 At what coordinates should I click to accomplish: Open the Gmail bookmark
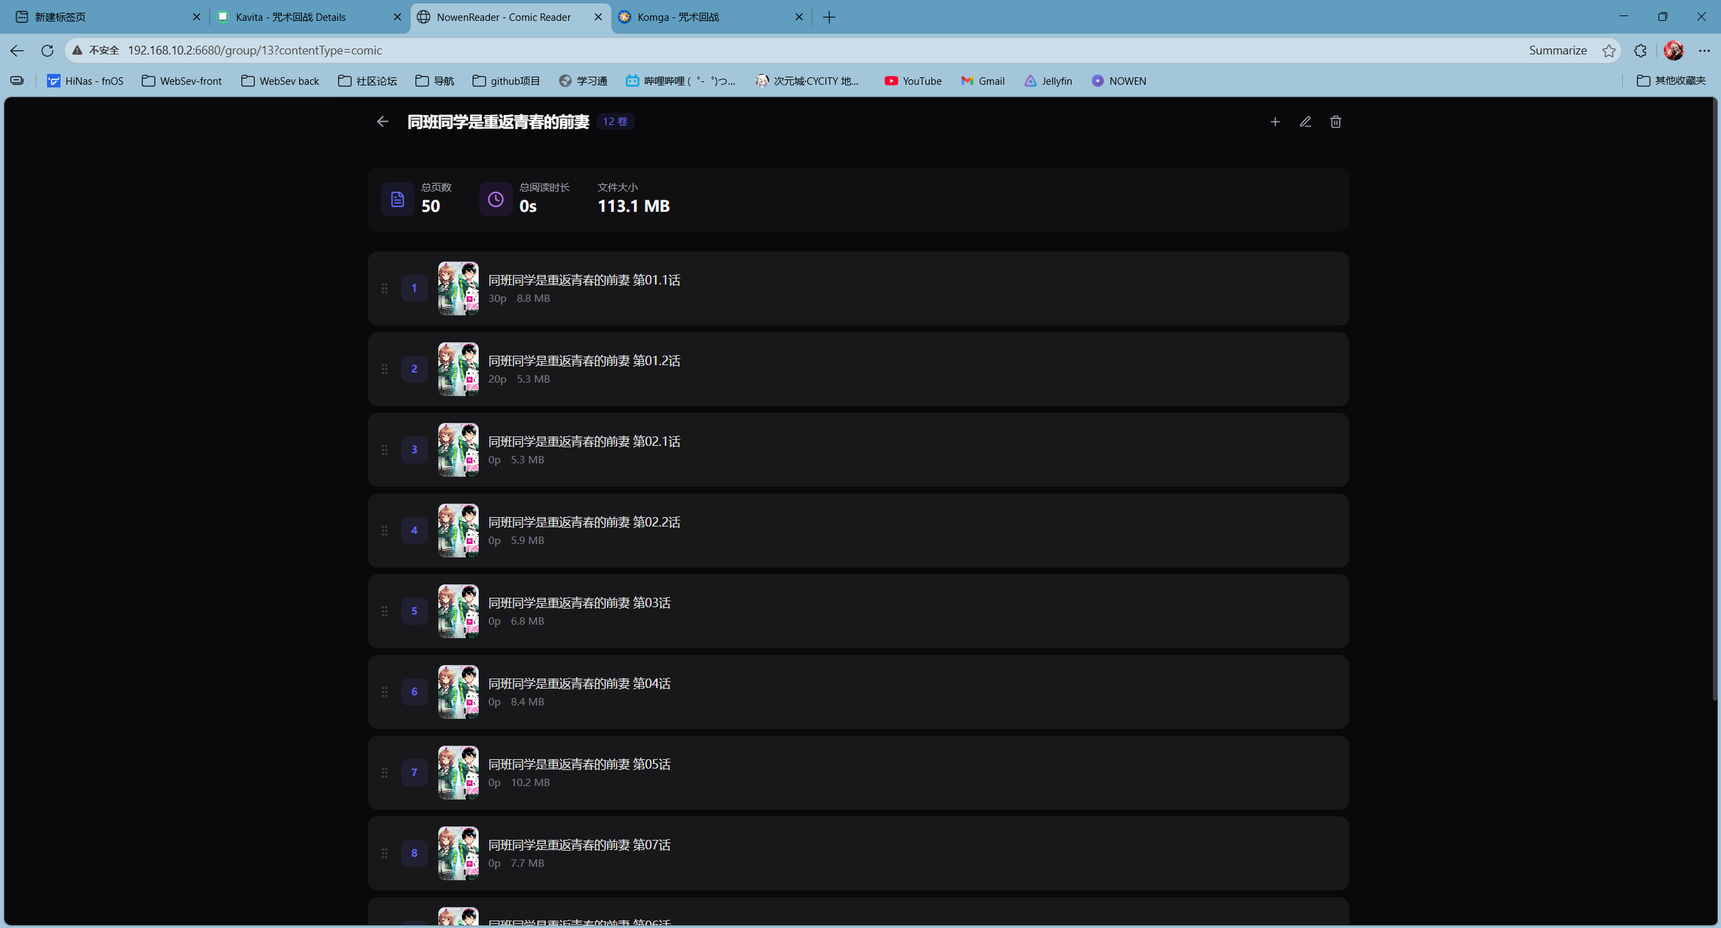tap(983, 81)
